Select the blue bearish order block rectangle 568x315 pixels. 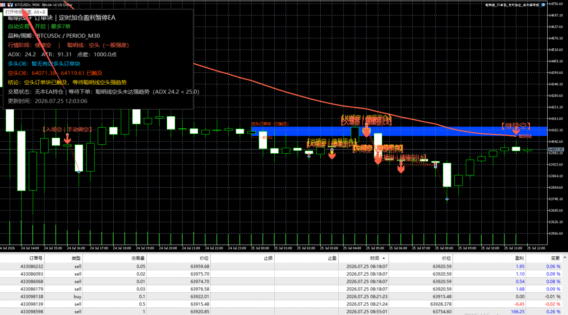tap(399, 131)
